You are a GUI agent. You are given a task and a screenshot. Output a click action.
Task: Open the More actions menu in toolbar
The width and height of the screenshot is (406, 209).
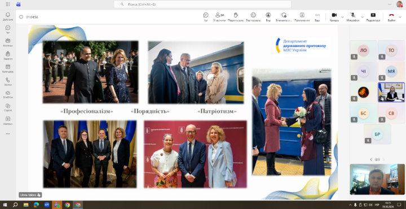(317, 17)
